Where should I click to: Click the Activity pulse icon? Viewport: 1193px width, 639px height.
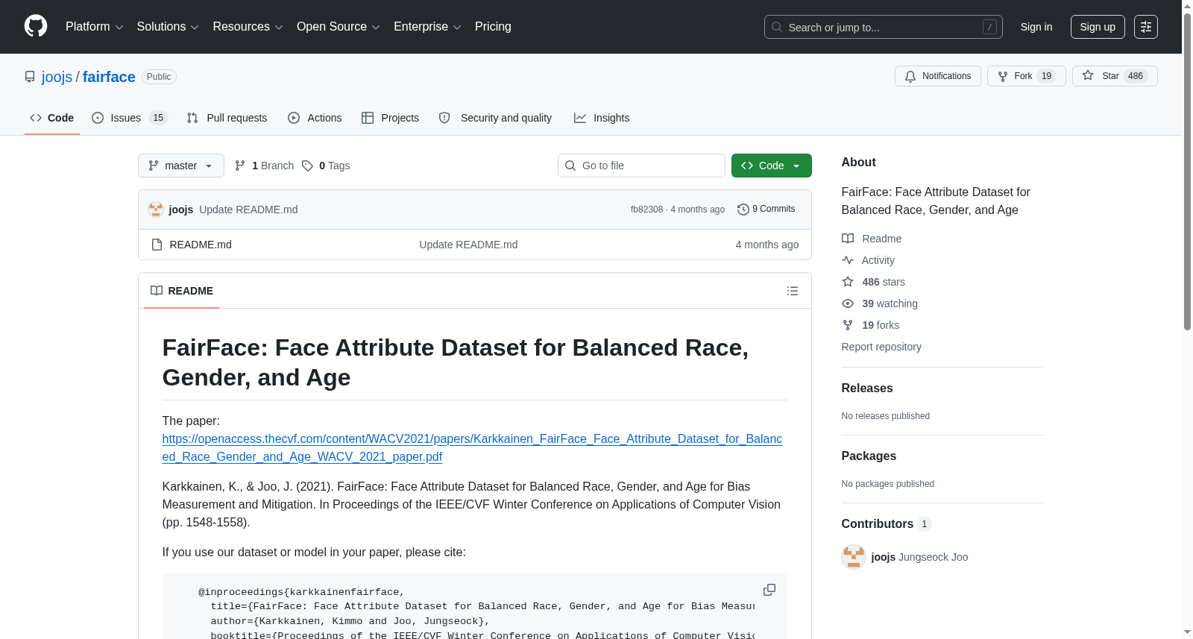pyautogui.click(x=848, y=260)
